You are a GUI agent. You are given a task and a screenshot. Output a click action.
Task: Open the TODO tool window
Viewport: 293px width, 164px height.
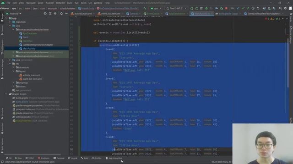pyautogui.click(x=30, y=158)
